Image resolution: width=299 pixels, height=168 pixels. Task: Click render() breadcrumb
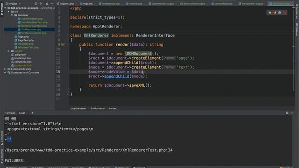pyautogui.click(x=114, y=109)
